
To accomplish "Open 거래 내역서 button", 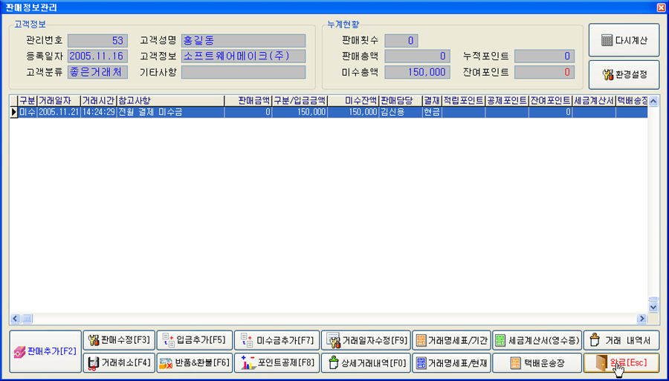I will [x=621, y=340].
